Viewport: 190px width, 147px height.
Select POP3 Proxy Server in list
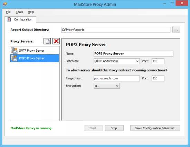point(35,58)
